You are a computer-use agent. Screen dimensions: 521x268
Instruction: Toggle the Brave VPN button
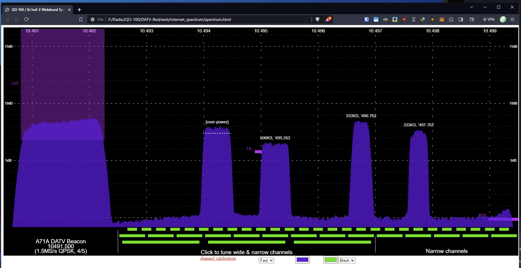[x=489, y=19]
